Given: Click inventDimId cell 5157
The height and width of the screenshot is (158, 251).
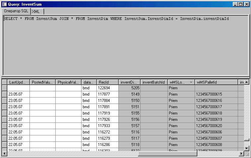Looking at the screenshot, I should coord(129,125).
